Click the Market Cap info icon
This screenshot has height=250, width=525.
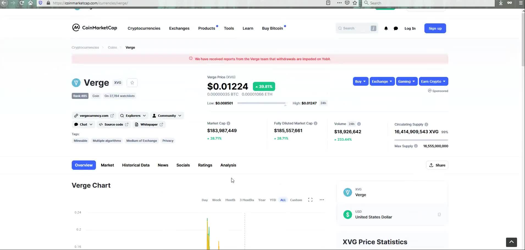(x=228, y=123)
